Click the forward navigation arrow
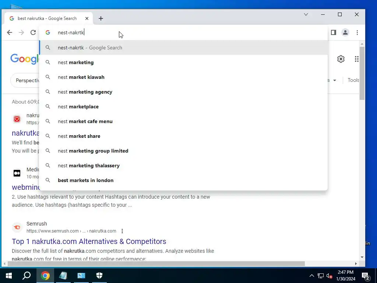 [x=21, y=32]
